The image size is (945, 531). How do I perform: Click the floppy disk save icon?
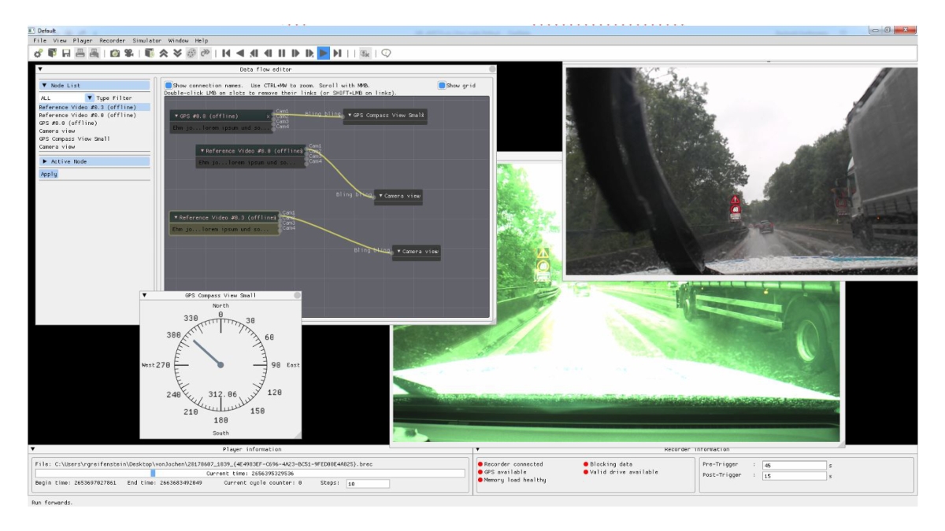click(x=66, y=53)
